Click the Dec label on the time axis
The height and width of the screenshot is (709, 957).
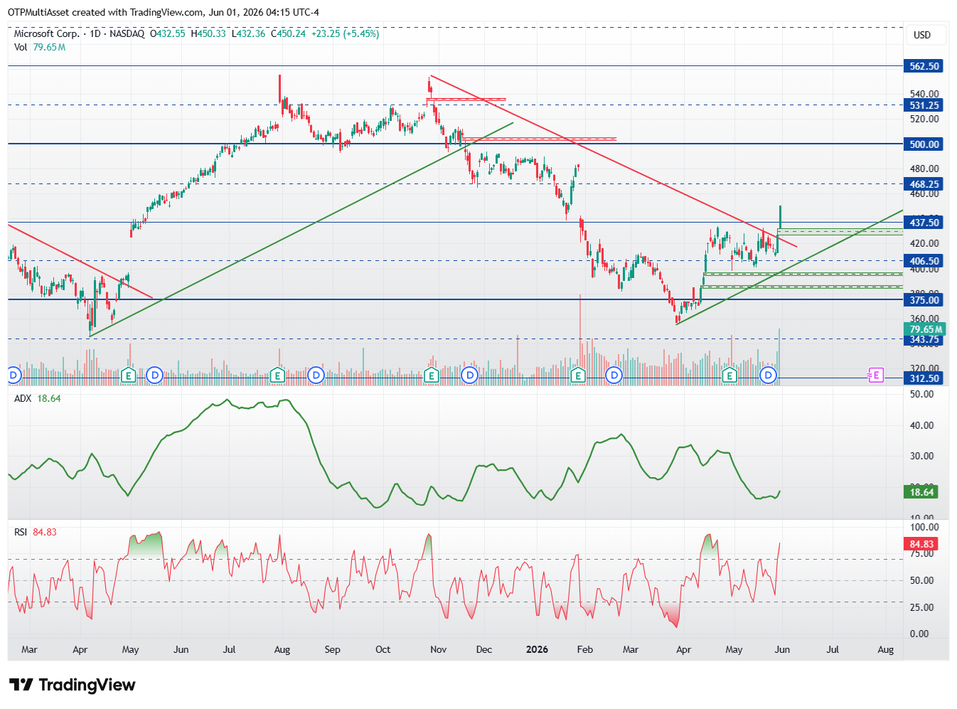point(483,649)
